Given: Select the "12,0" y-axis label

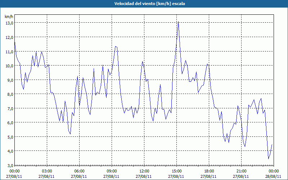Looking at the screenshot, I should [x=9, y=37].
